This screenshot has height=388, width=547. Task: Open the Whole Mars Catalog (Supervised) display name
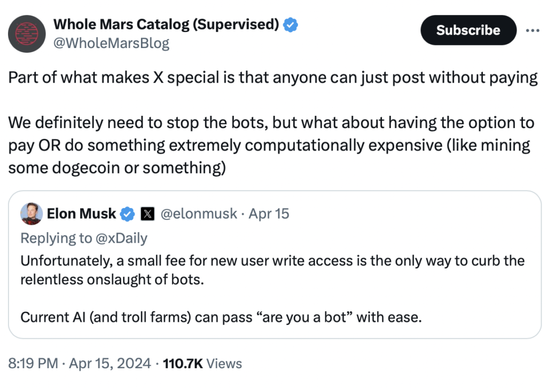click(x=166, y=24)
